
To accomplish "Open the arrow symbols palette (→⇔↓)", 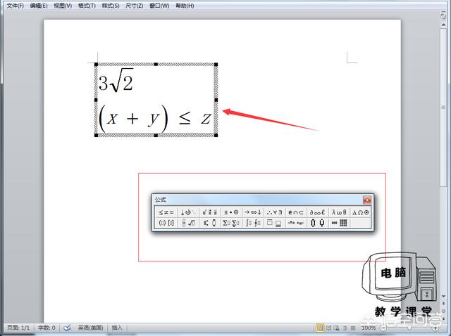I will pyautogui.click(x=253, y=212).
